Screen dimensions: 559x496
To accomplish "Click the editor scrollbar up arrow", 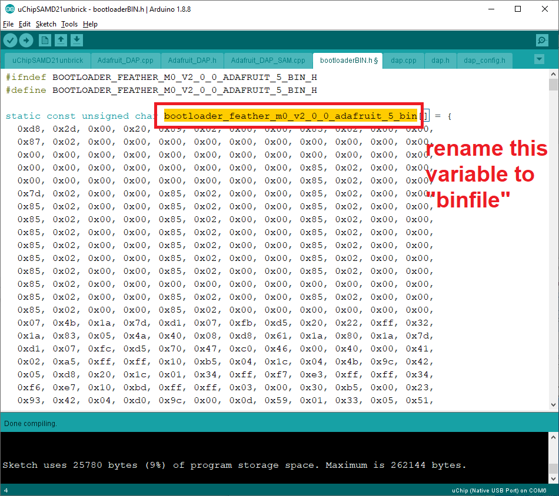I will coord(553,74).
